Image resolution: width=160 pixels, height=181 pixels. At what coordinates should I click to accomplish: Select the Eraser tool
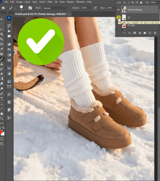click(1, 74)
